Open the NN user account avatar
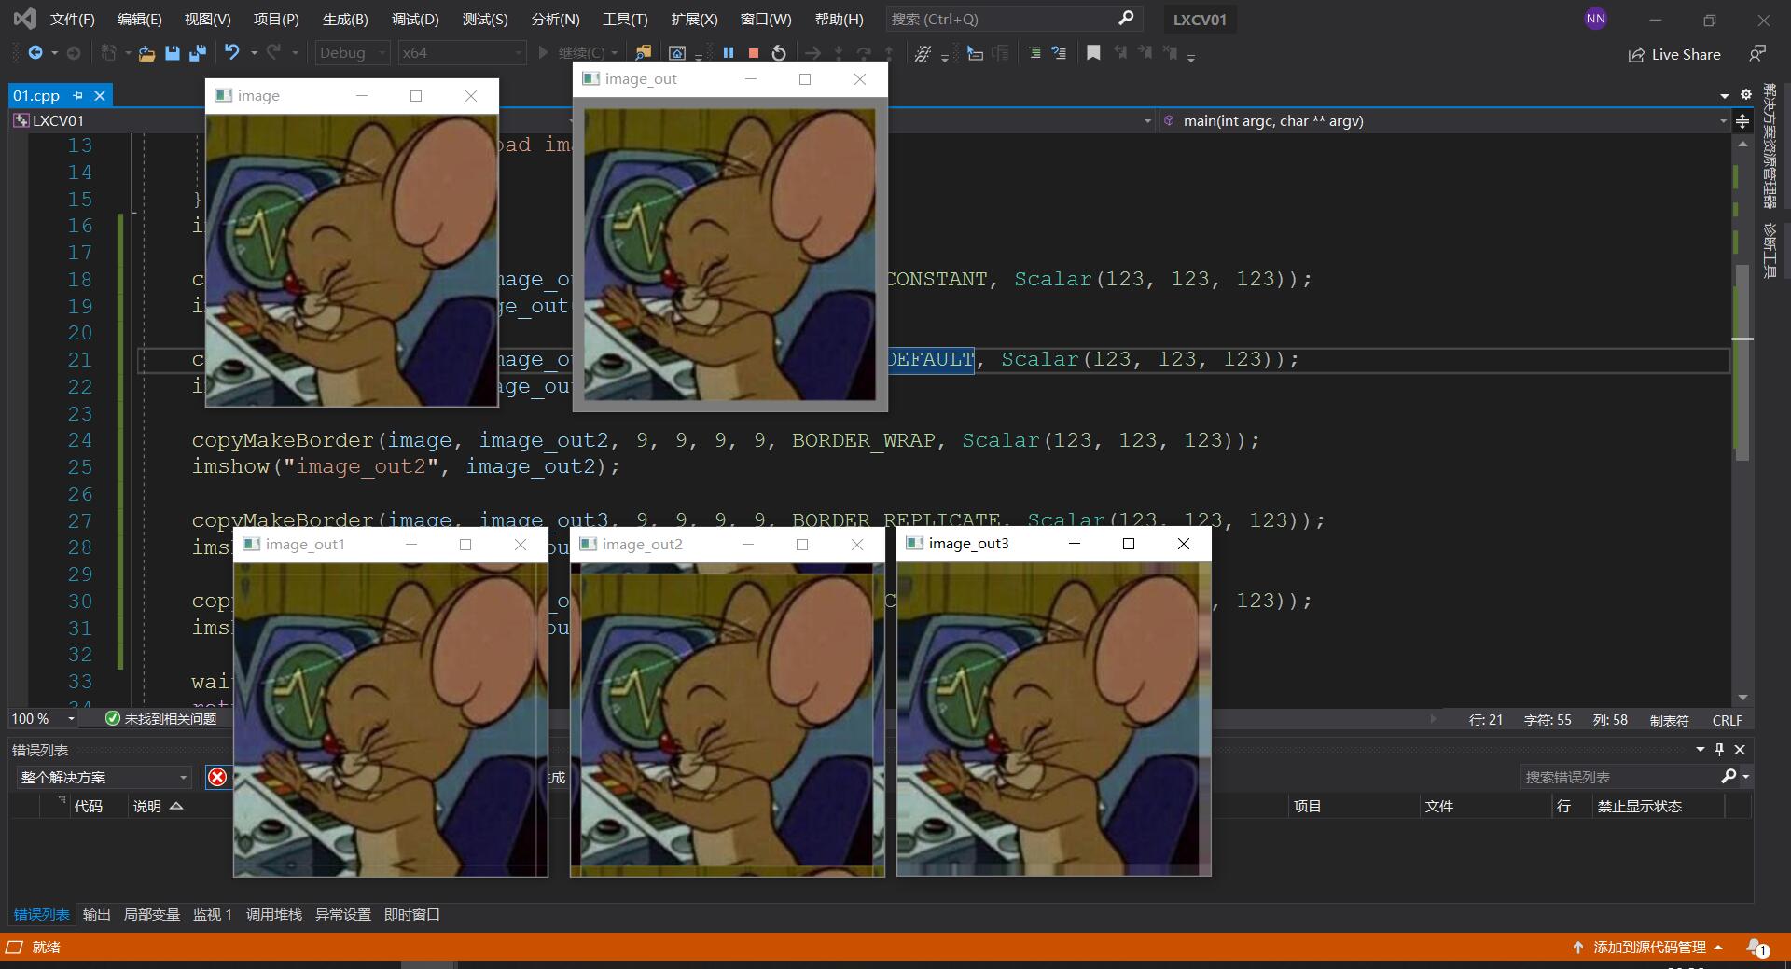Screen dimensions: 1791x969 [x=1596, y=19]
